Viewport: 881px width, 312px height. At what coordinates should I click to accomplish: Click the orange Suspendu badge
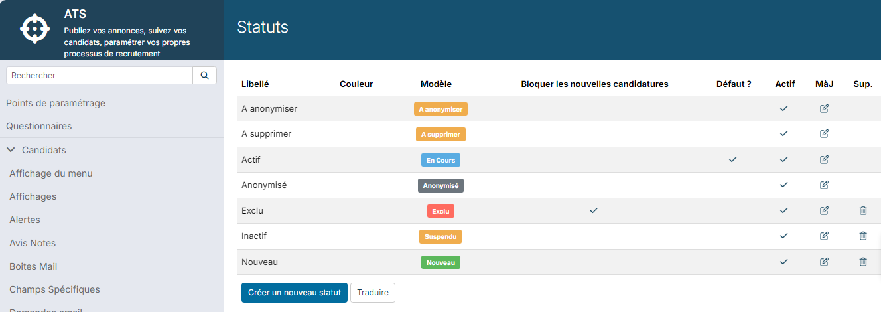440,236
